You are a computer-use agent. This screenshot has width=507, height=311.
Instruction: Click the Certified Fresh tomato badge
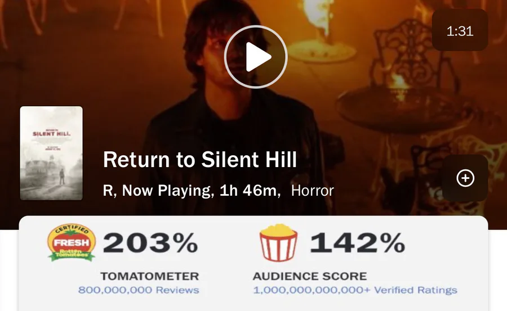click(71, 244)
